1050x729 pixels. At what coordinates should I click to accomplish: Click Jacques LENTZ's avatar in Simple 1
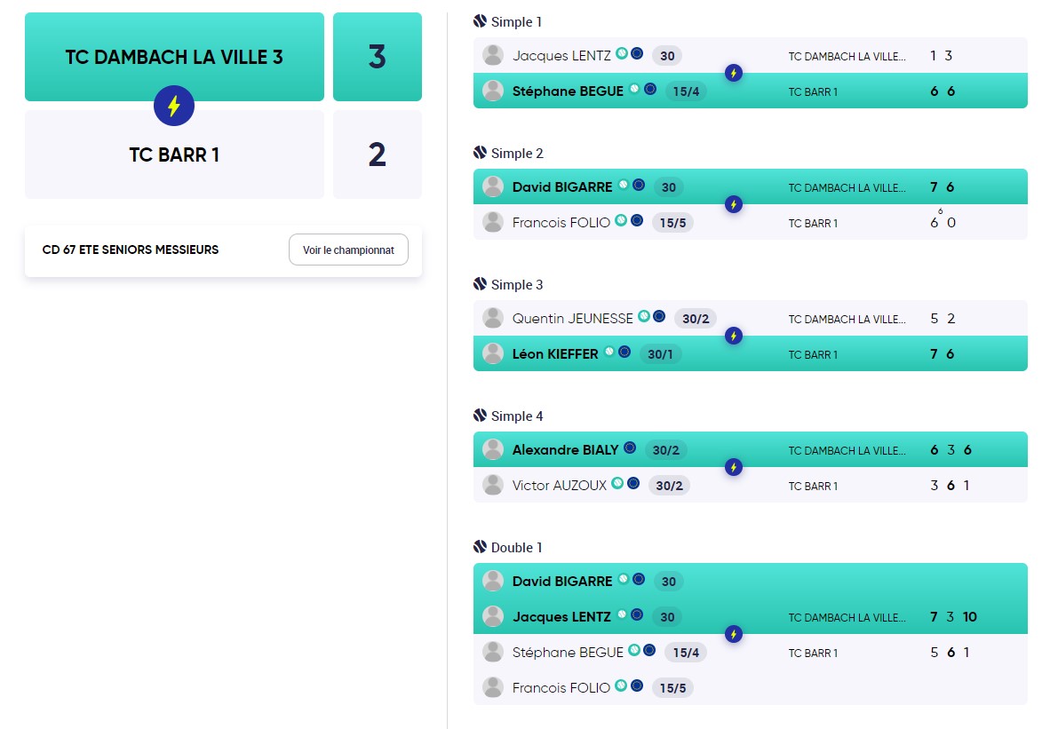click(493, 56)
